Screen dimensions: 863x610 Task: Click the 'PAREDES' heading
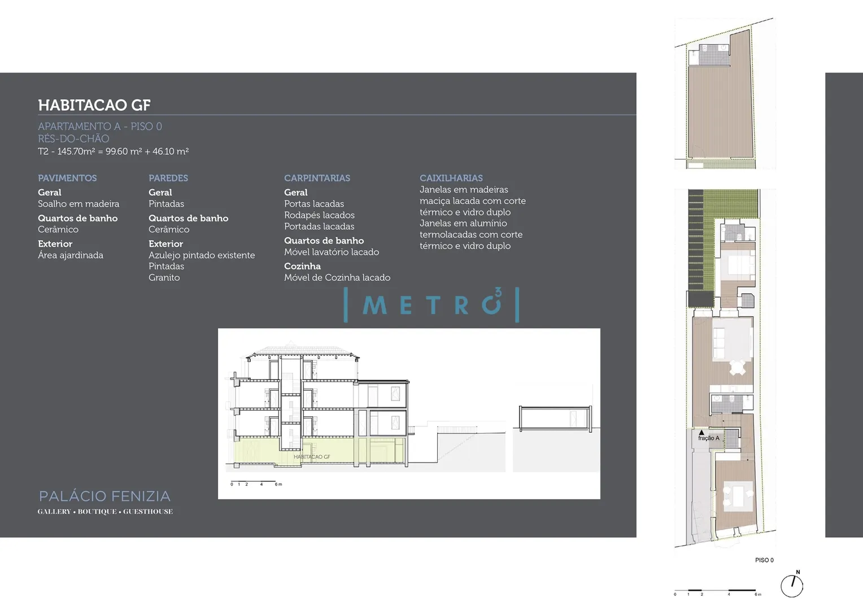168,178
